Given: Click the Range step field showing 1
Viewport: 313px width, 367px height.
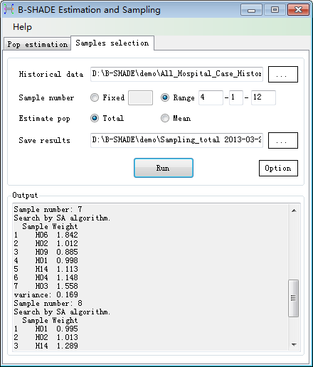Looking at the screenshot, I should [x=236, y=97].
